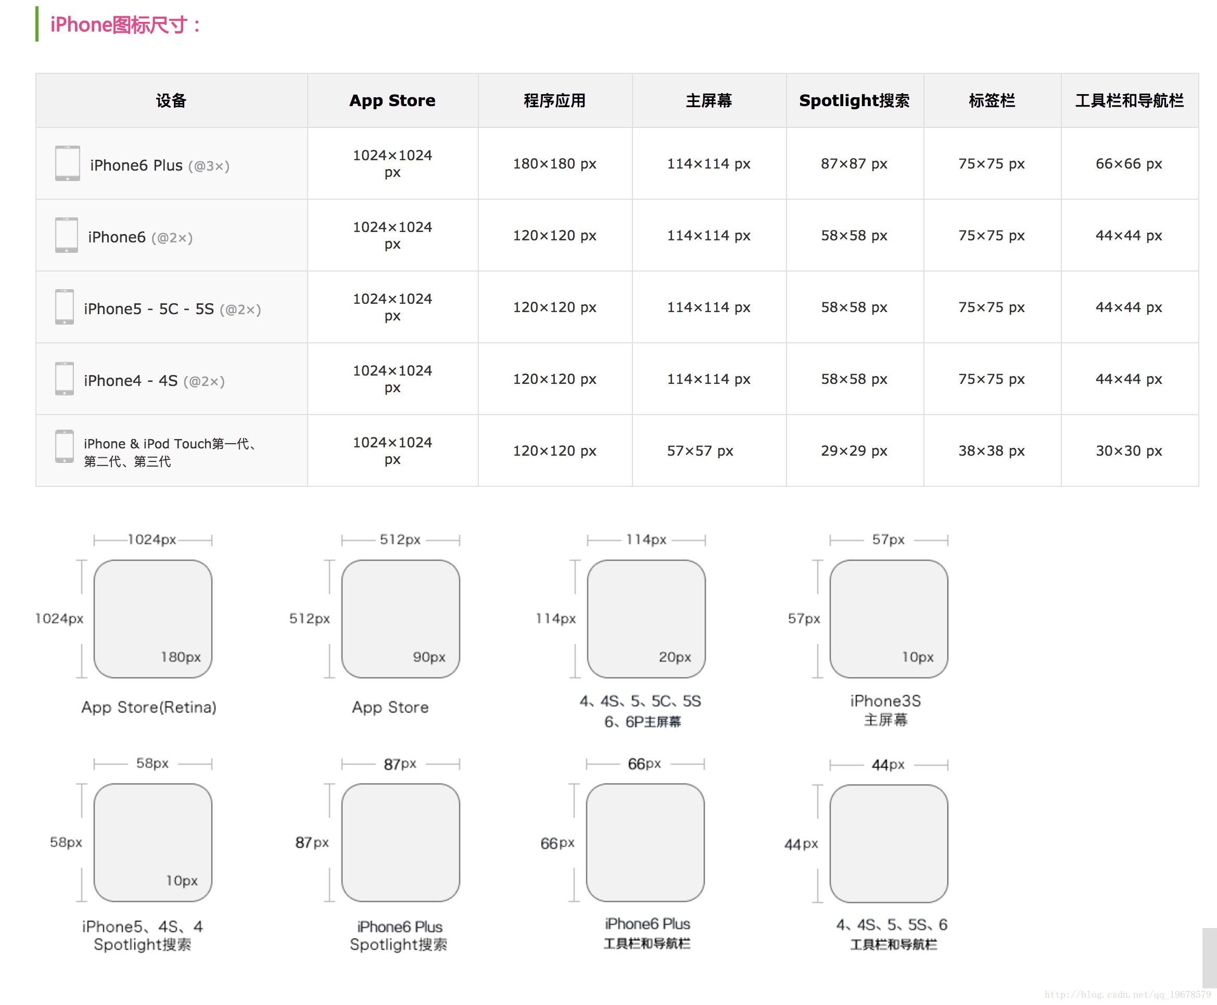Click the App Store column header
This screenshot has height=1005, width=1217.
[392, 101]
